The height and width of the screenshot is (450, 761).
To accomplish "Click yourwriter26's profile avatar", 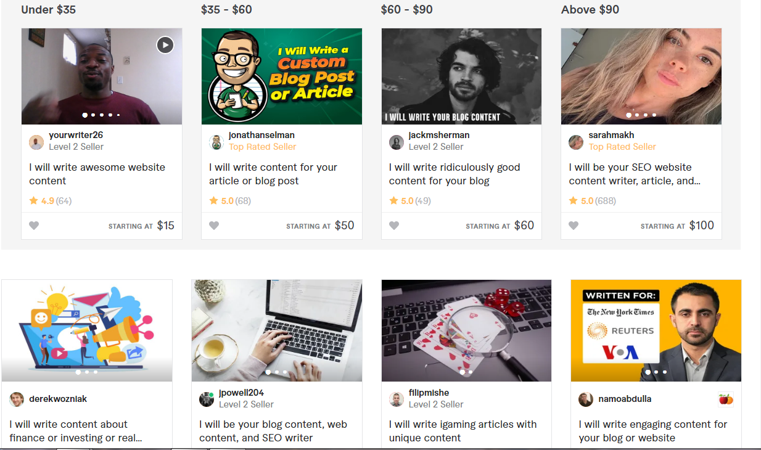I will click(x=36, y=142).
